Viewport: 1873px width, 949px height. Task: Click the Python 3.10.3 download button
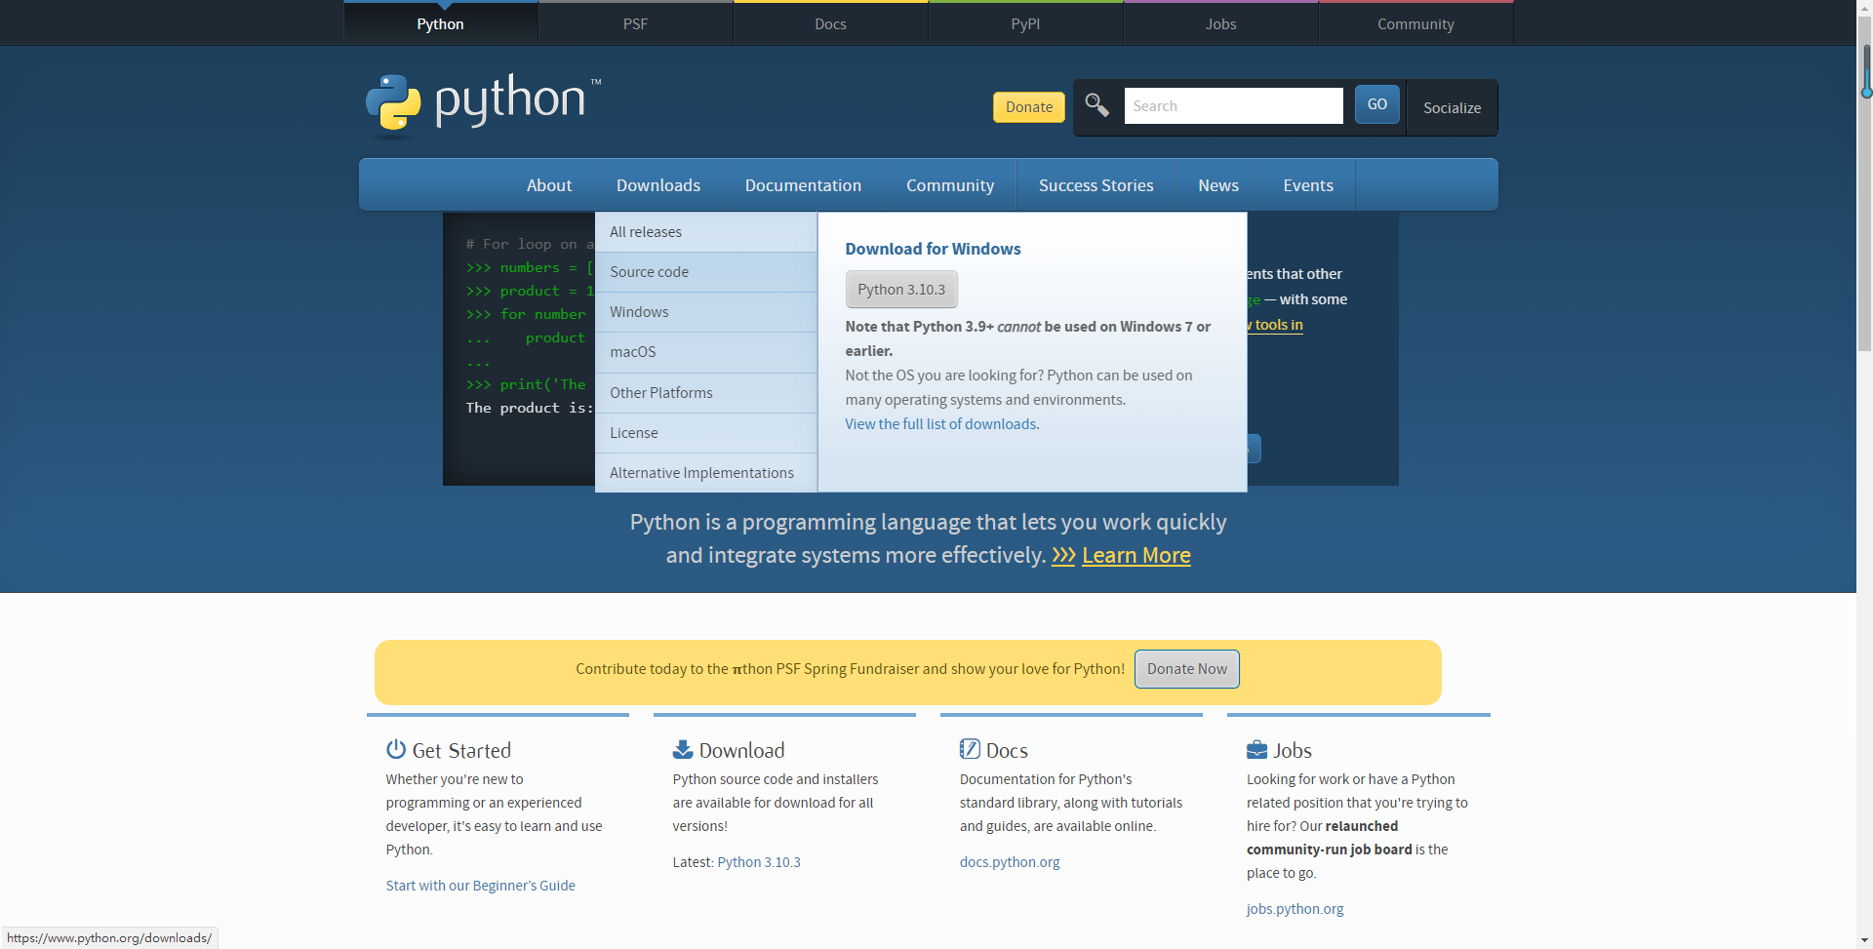[x=901, y=290]
